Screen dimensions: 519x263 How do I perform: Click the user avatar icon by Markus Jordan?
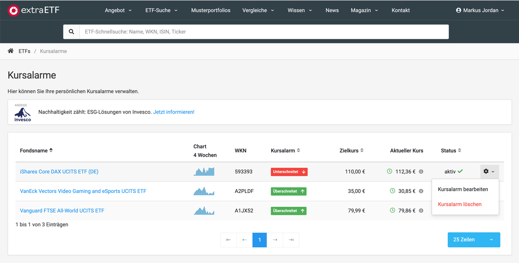tap(458, 10)
